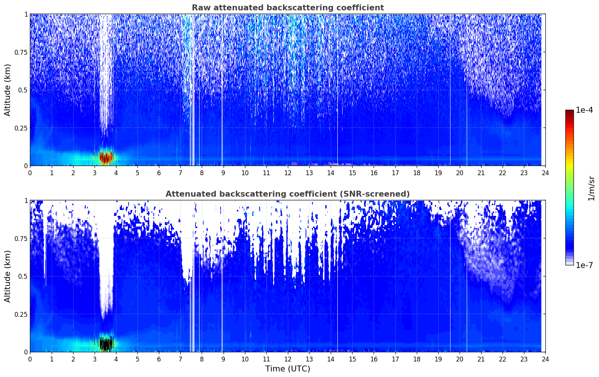The height and width of the screenshot is (377, 599).
Task: Click the backscatter colorbar gradient
Action: pos(569,187)
